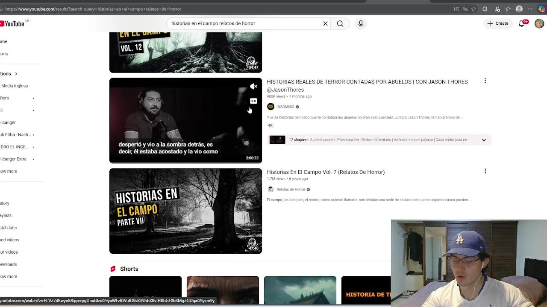Open the INSOMNIO channel name link
Screen dimensions: 547x307
point(285,107)
